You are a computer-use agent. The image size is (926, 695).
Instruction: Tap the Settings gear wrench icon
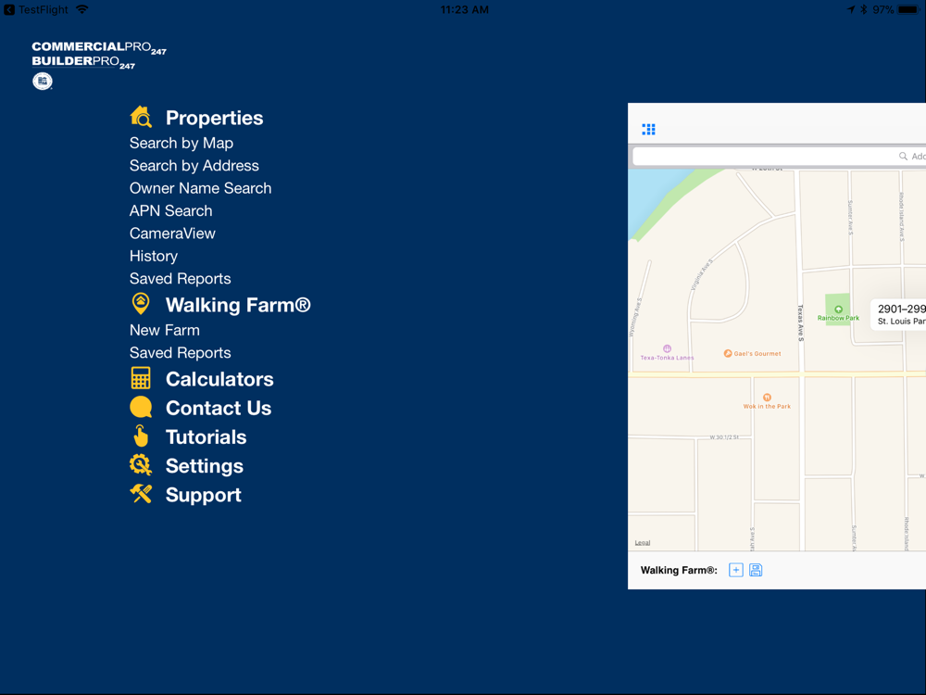[141, 465]
